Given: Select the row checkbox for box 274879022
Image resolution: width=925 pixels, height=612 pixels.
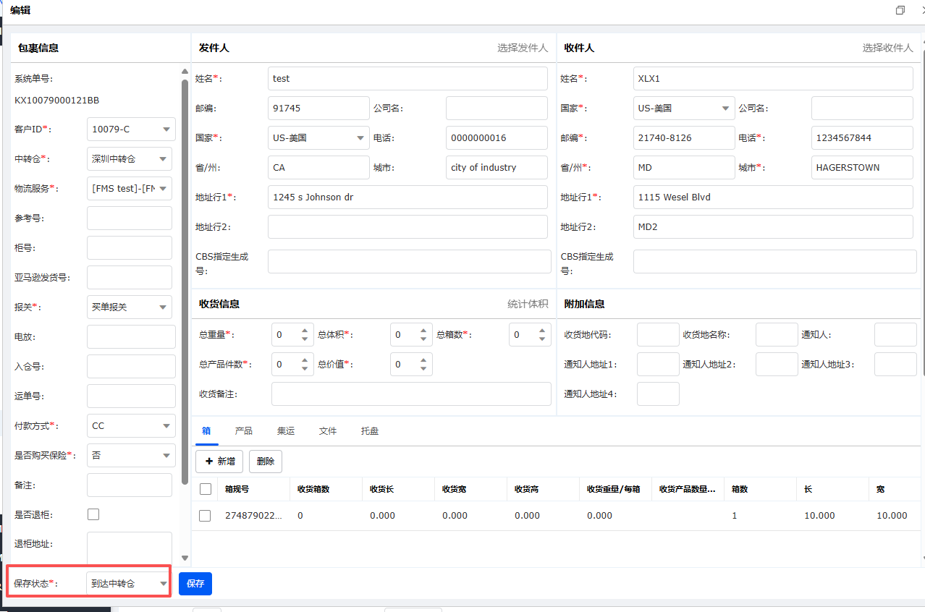Looking at the screenshot, I should click(206, 516).
